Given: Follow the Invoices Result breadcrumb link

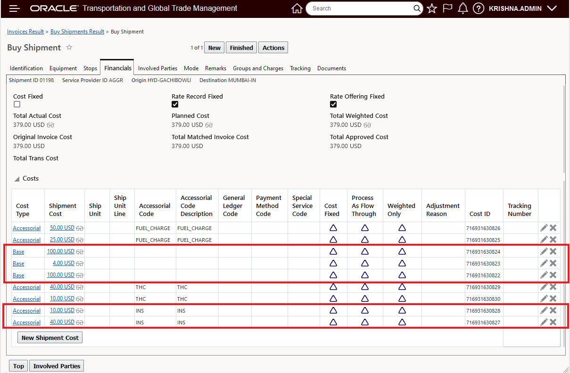Looking at the screenshot, I should tap(25, 32).
